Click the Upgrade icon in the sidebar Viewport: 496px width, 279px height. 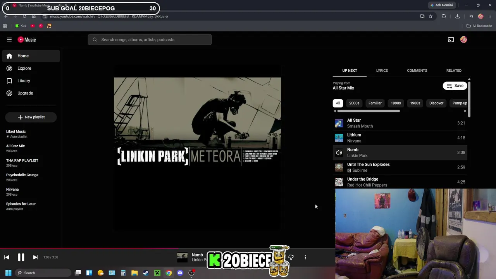(x=9, y=93)
